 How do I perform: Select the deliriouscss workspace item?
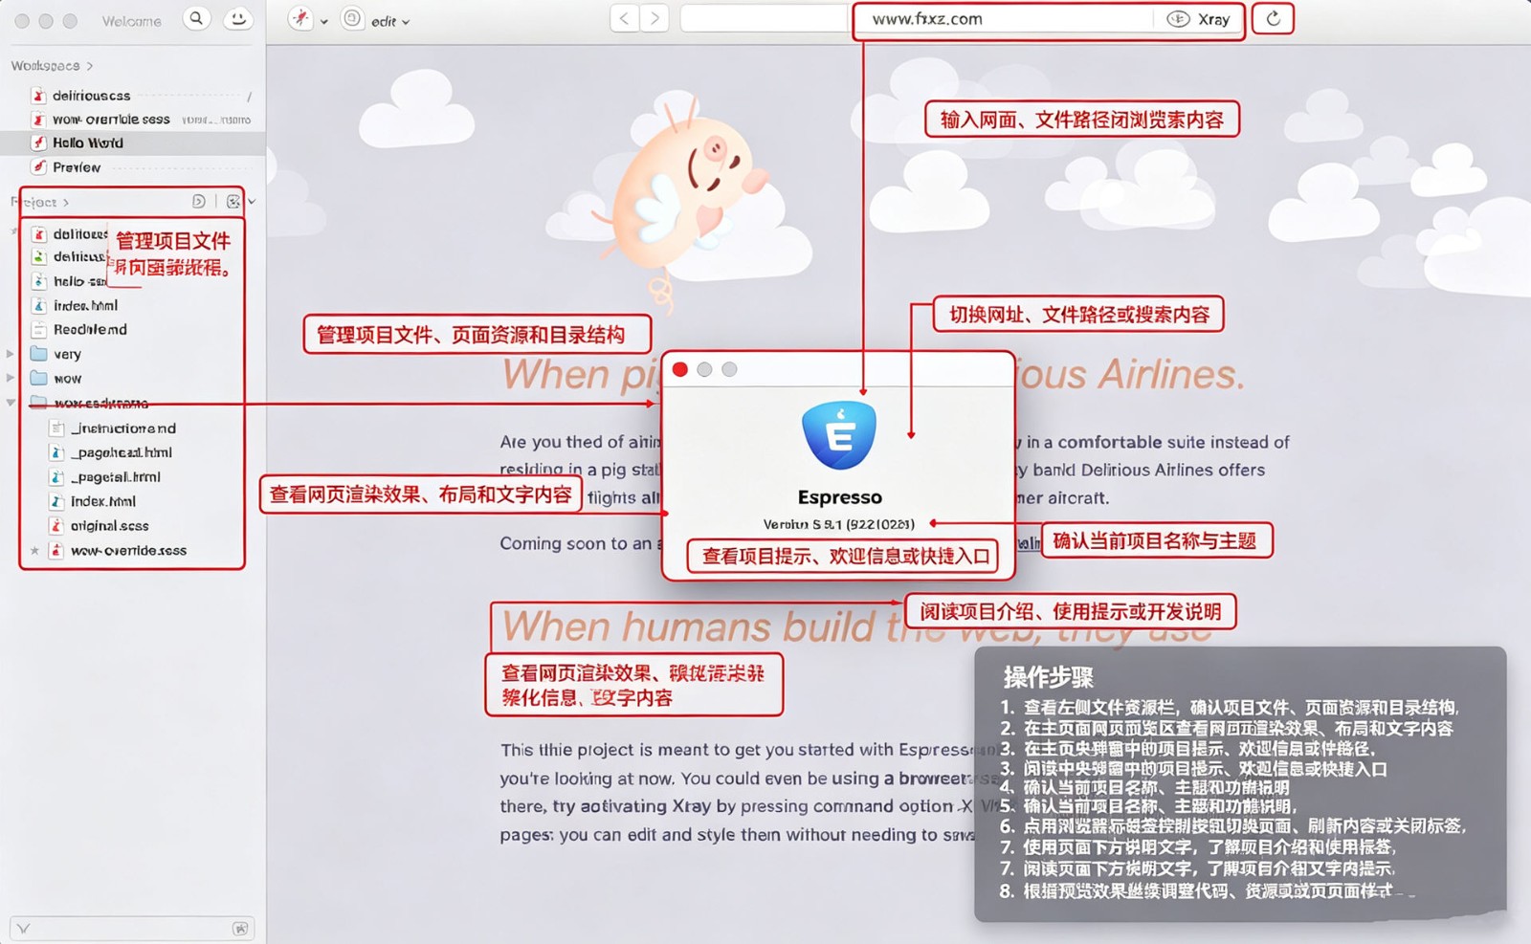tap(134, 96)
